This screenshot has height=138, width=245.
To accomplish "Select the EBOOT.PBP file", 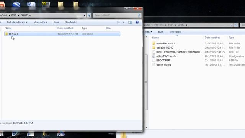I will pyautogui.click(x=163, y=61).
